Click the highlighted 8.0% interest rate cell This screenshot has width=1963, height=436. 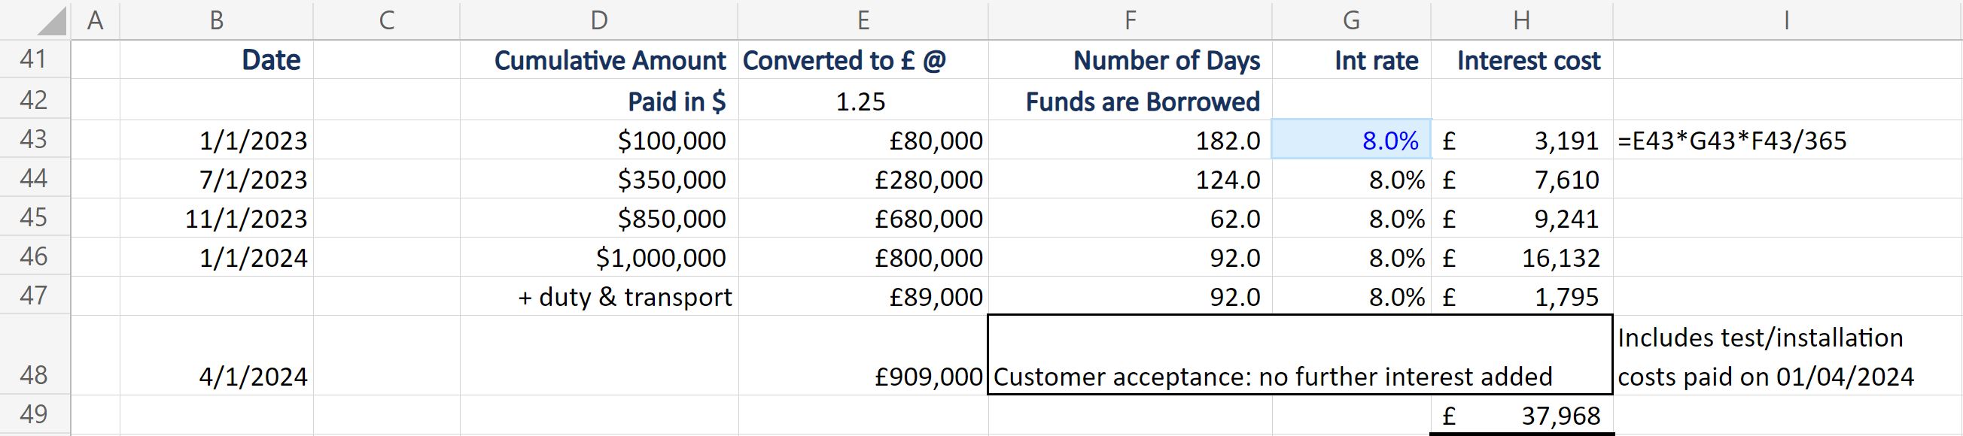point(1351,141)
